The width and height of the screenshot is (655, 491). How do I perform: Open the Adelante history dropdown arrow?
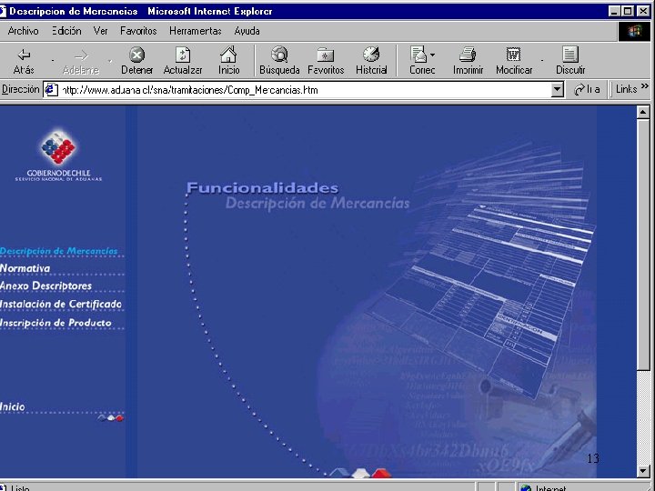point(109,61)
